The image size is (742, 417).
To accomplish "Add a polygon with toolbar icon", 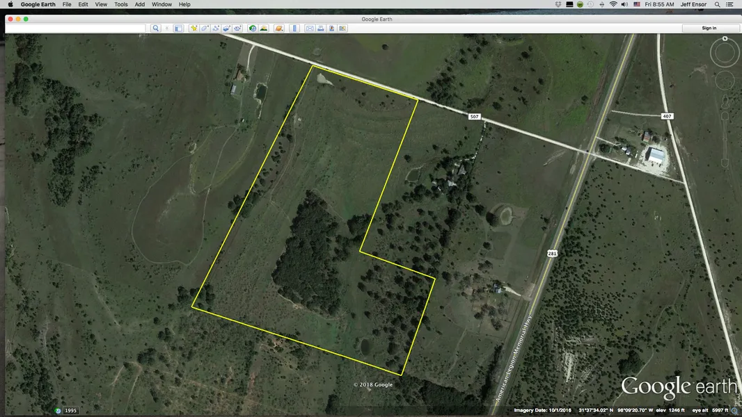I will coord(205,28).
